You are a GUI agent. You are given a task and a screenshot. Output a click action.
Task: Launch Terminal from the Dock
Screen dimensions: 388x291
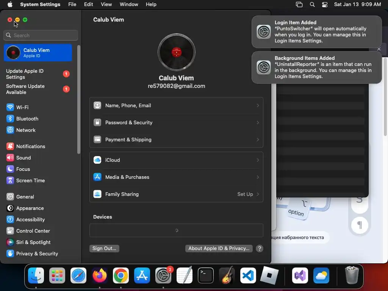(206, 275)
